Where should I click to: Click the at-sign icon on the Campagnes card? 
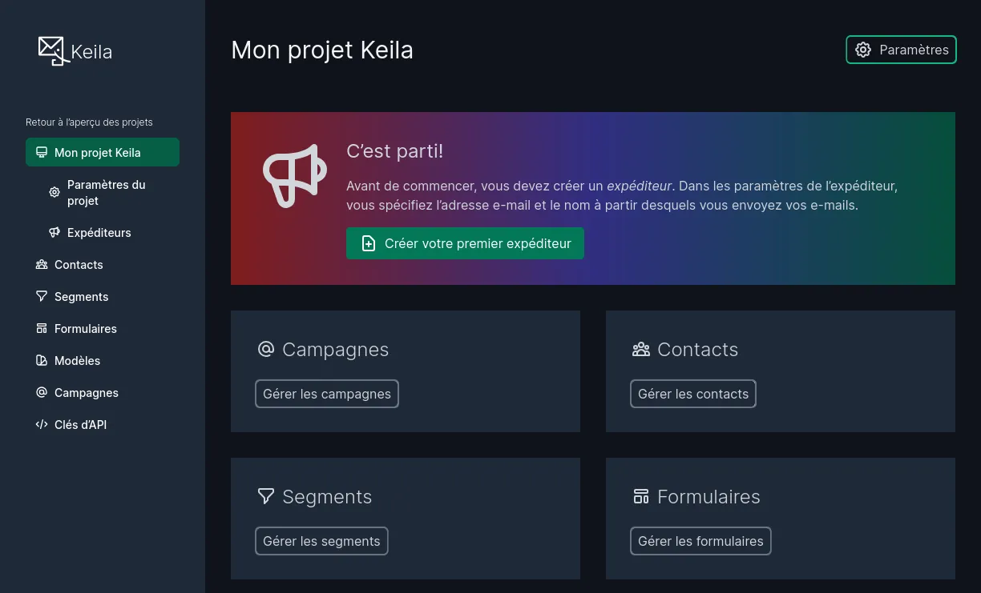point(265,349)
